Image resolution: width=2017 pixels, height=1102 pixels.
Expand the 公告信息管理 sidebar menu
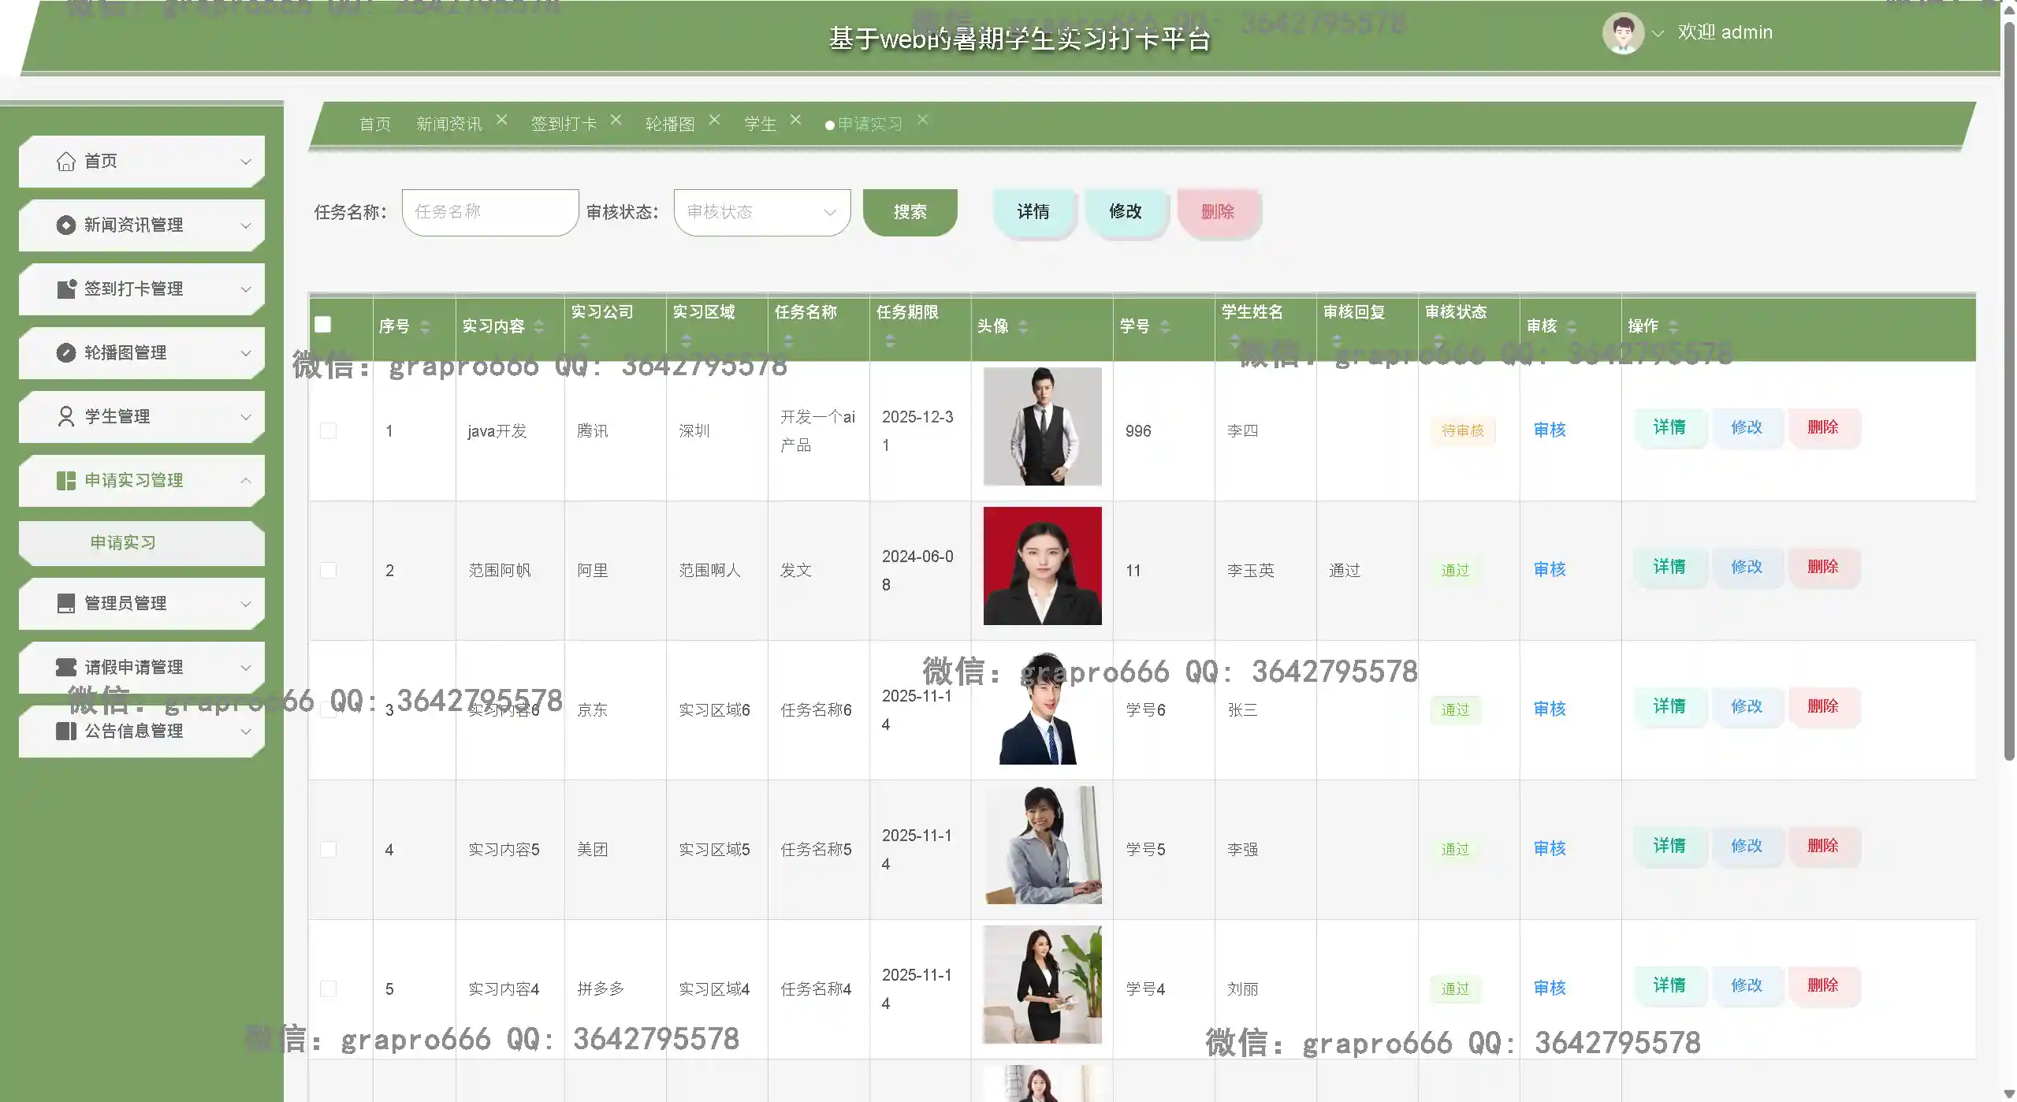(x=245, y=732)
